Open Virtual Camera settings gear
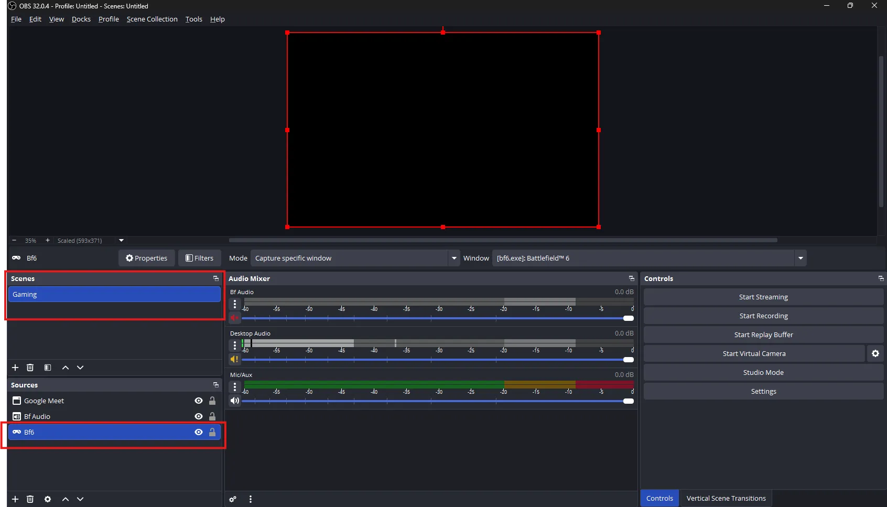The height and width of the screenshot is (507, 887). coord(875,353)
